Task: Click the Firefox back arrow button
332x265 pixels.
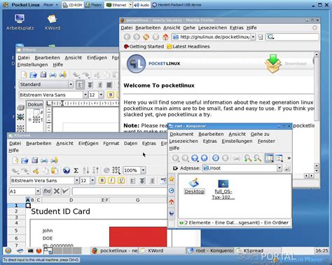Action: (x=127, y=37)
